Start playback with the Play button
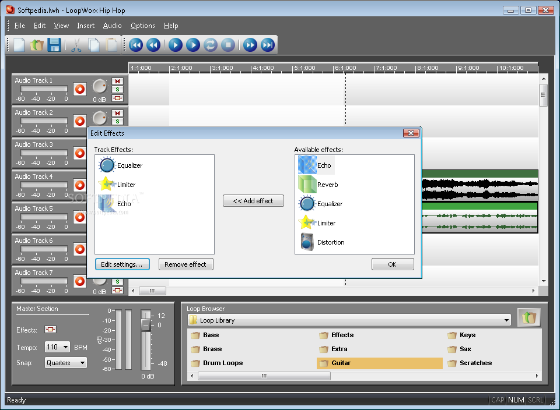Screen dimensions: 560x410 click(x=176, y=45)
